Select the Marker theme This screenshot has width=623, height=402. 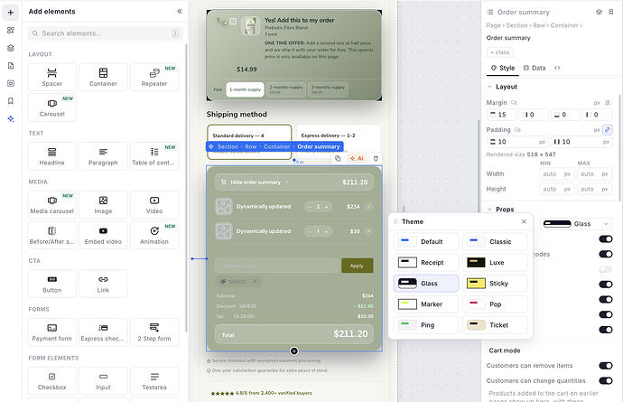426,304
